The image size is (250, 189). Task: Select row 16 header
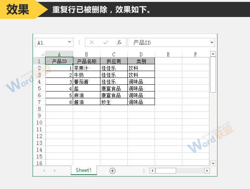[x=39, y=163]
